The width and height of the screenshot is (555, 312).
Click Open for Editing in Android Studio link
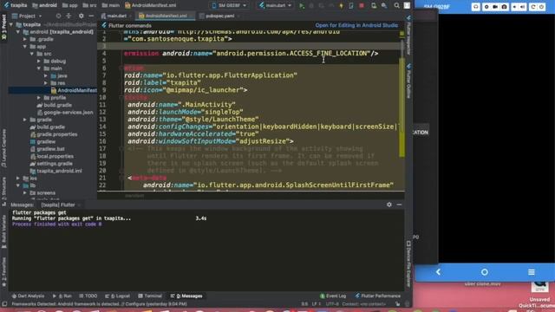point(356,25)
